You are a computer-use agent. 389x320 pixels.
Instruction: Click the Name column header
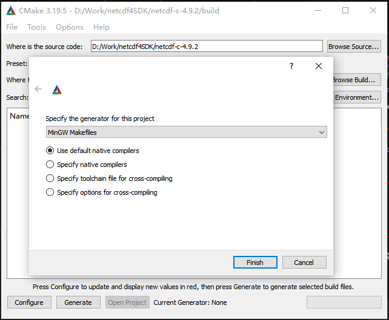tap(19, 116)
